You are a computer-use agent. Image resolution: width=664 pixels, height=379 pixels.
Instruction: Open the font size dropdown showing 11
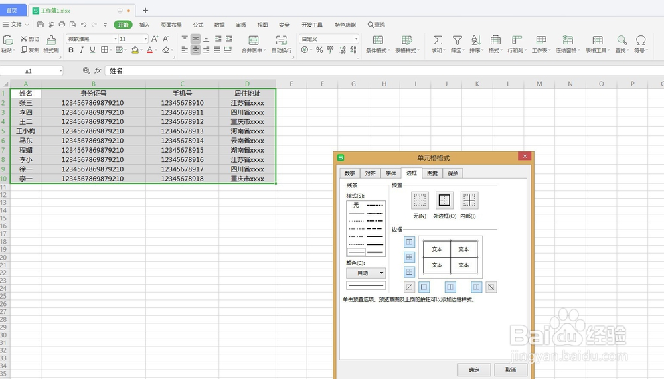145,39
